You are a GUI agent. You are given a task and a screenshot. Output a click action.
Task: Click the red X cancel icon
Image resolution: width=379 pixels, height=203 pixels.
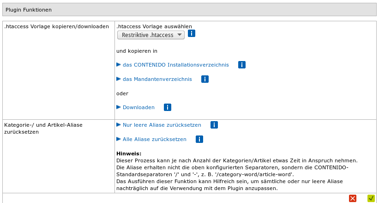point(353,198)
